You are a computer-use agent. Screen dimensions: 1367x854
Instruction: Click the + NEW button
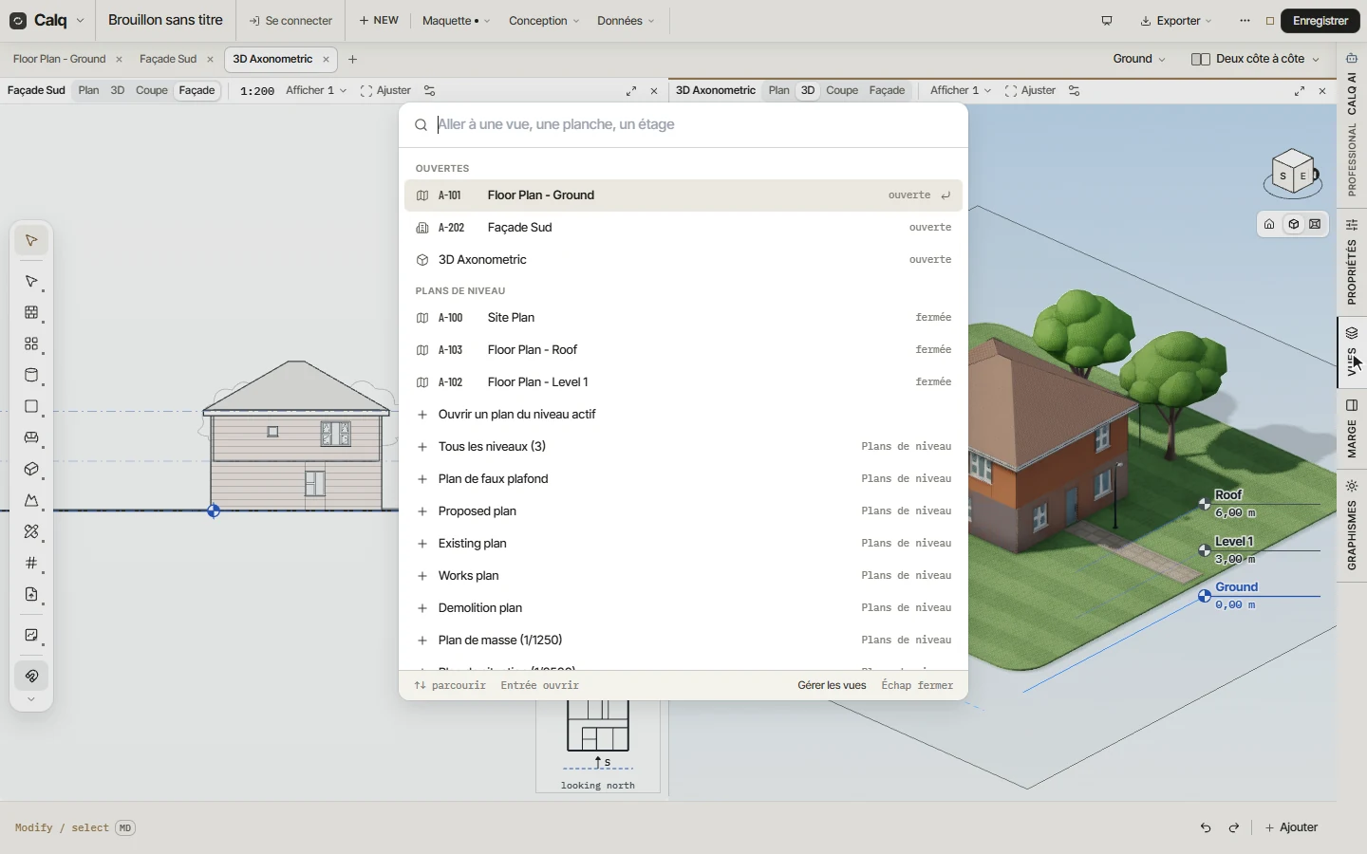(x=379, y=21)
